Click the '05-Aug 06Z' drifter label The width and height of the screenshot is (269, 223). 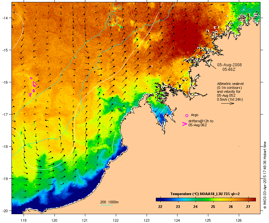click(x=197, y=125)
